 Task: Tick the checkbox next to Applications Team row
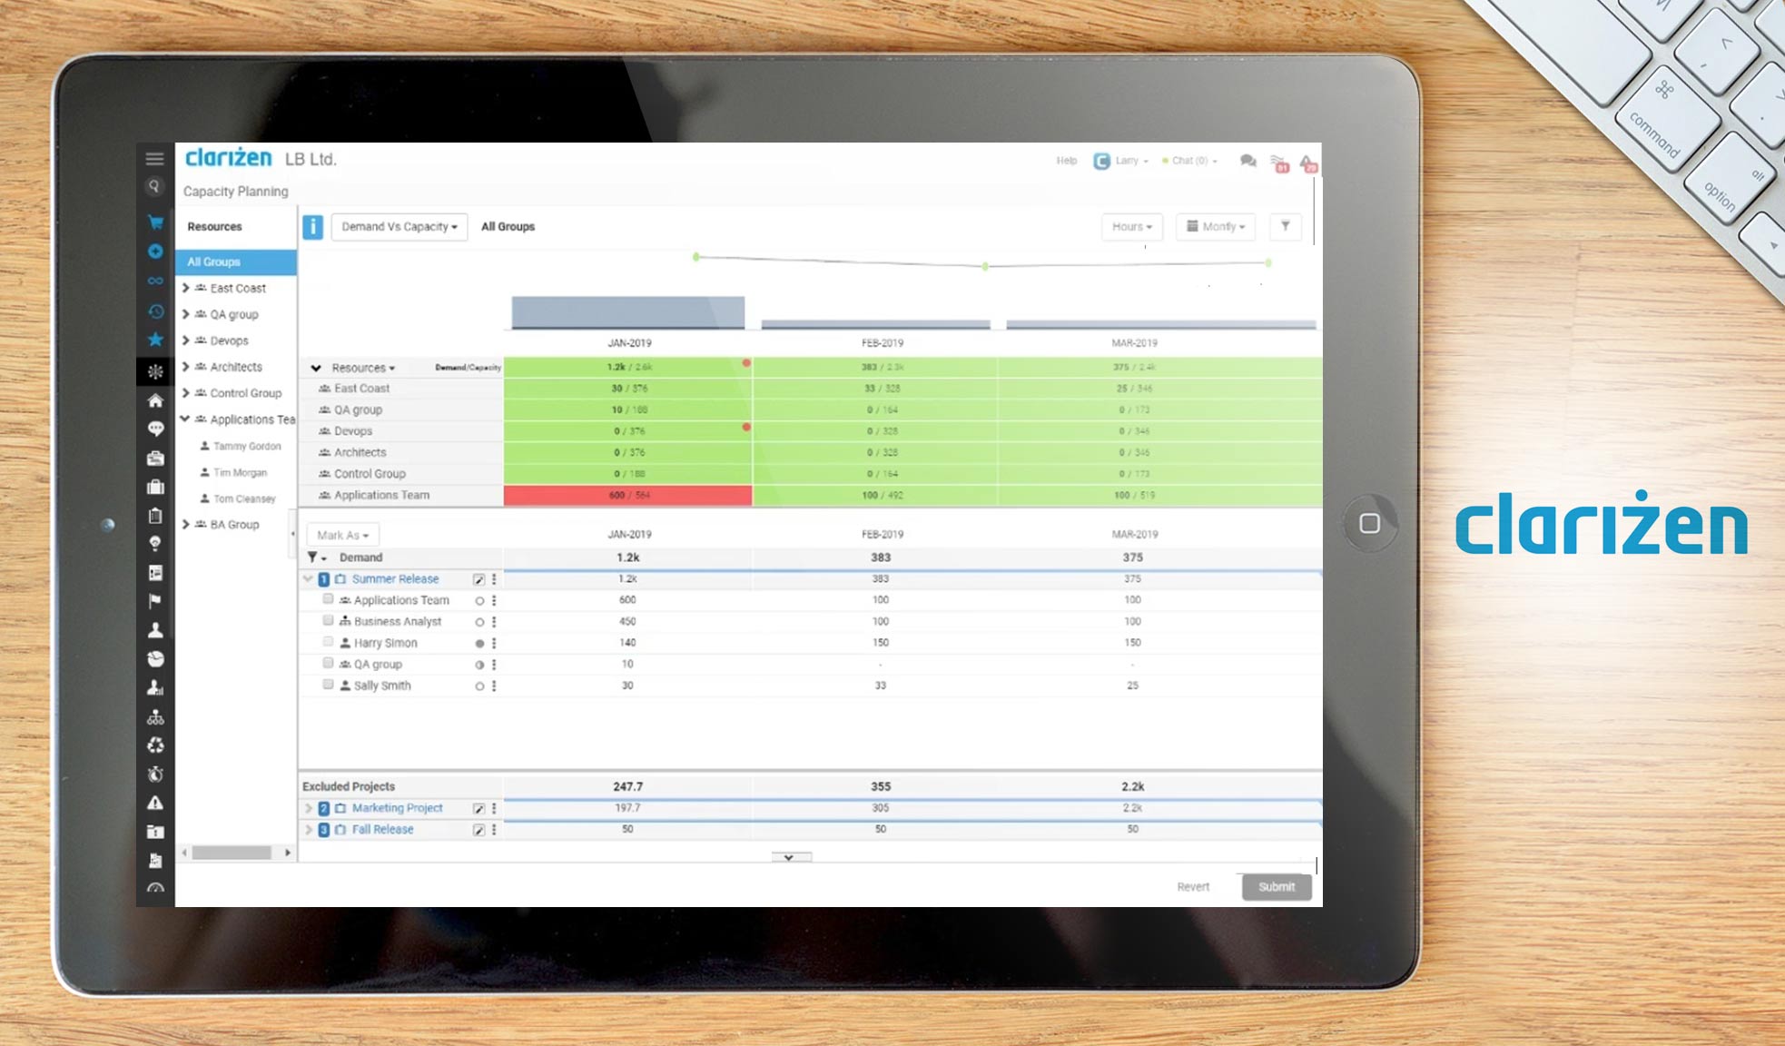pos(328,597)
